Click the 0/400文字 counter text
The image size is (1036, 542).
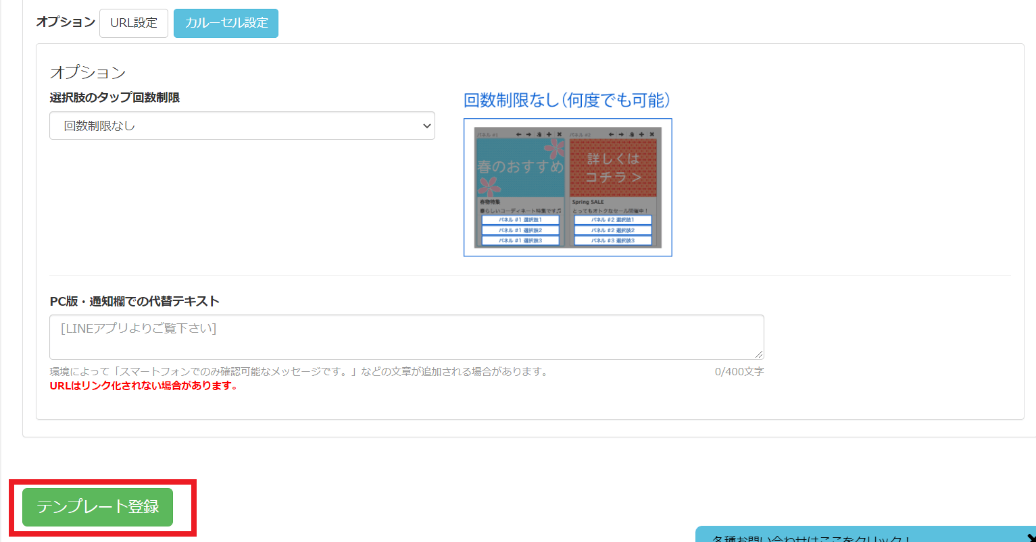pyautogui.click(x=739, y=372)
